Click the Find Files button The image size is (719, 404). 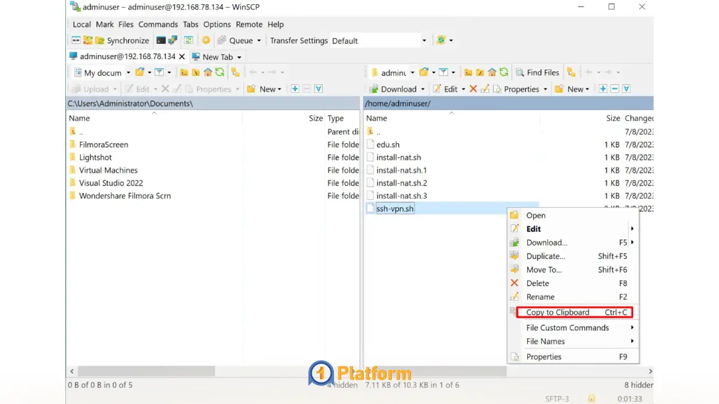pyautogui.click(x=537, y=72)
